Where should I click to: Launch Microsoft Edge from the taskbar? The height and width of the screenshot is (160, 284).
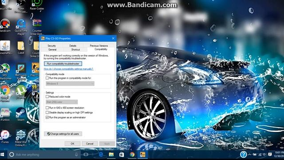[x=101, y=155]
